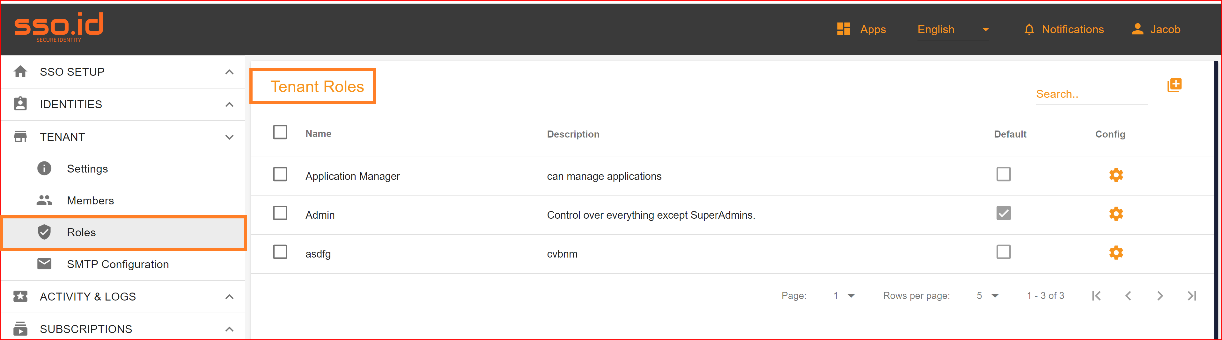Check the select-all checkbox in header
This screenshot has height=340, width=1222.
click(x=280, y=132)
